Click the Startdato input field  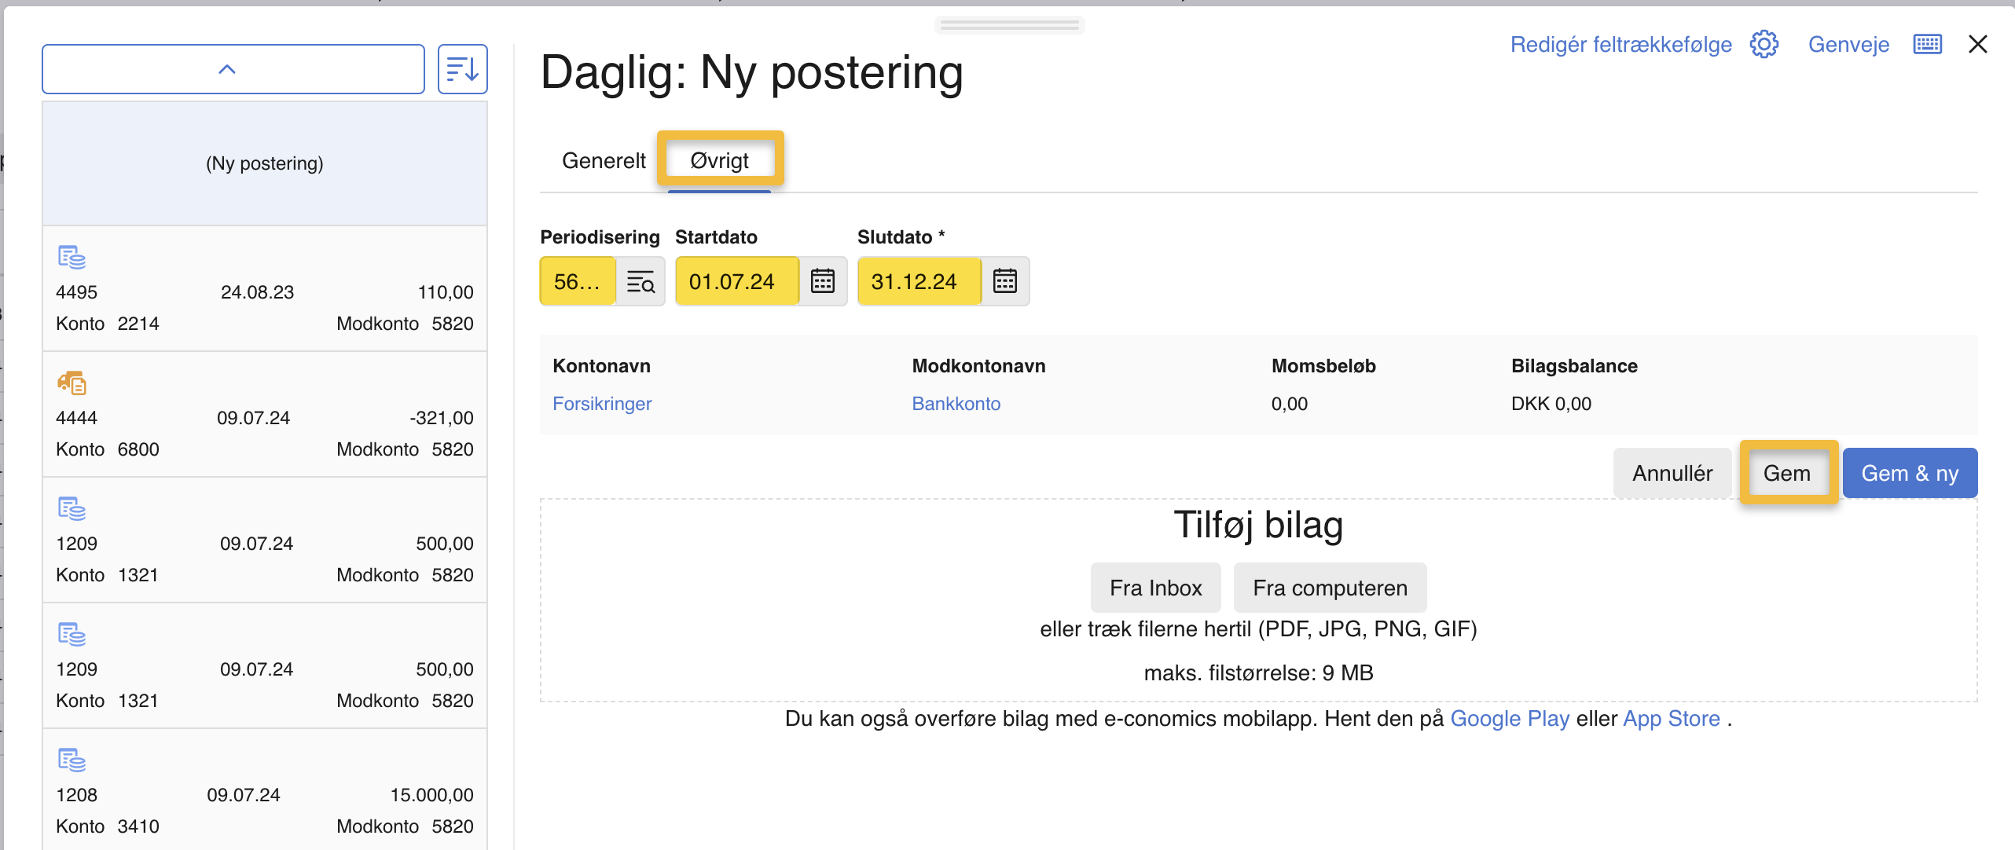(734, 281)
